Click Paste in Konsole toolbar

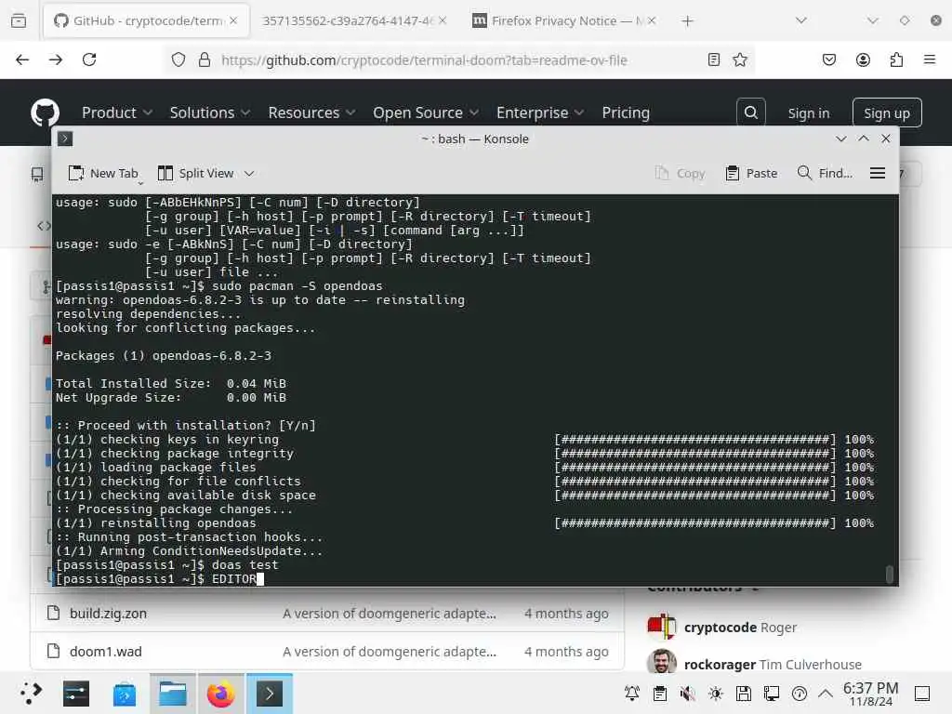click(x=751, y=174)
